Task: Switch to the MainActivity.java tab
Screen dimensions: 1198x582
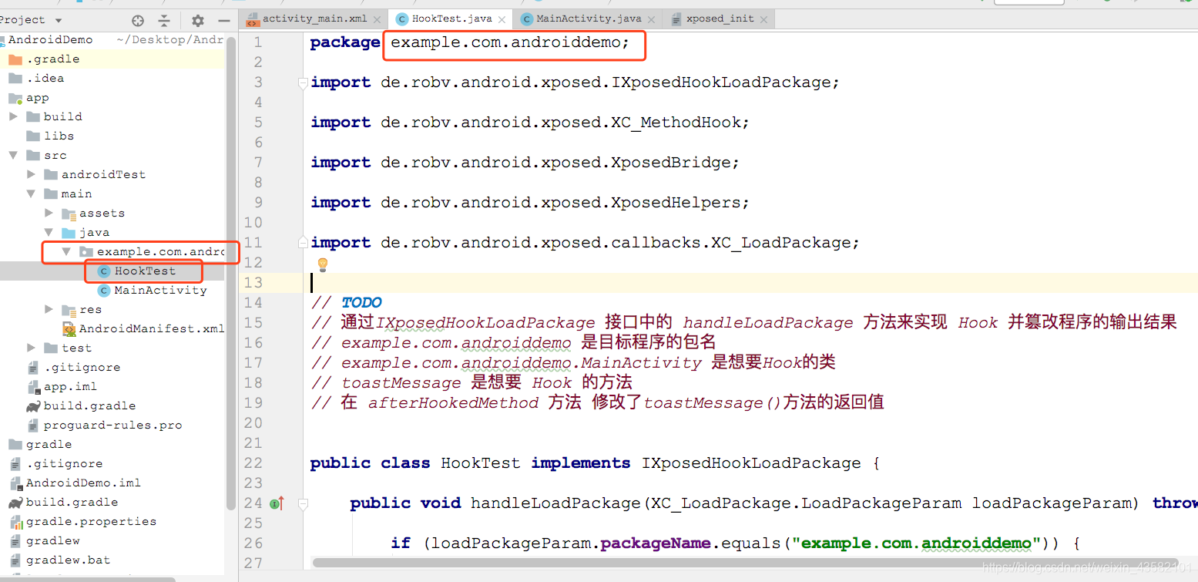Action: (589, 19)
